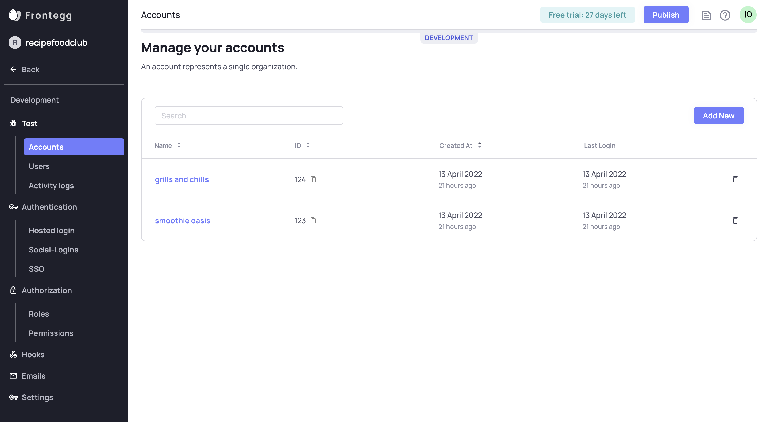Click the accounts Search field
Image resolution: width=770 pixels, height=422 pixels.
point(248,116)
